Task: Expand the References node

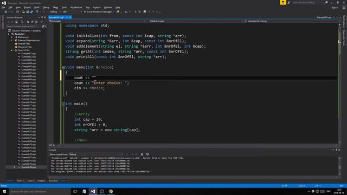Action: (x=12, y=37)
